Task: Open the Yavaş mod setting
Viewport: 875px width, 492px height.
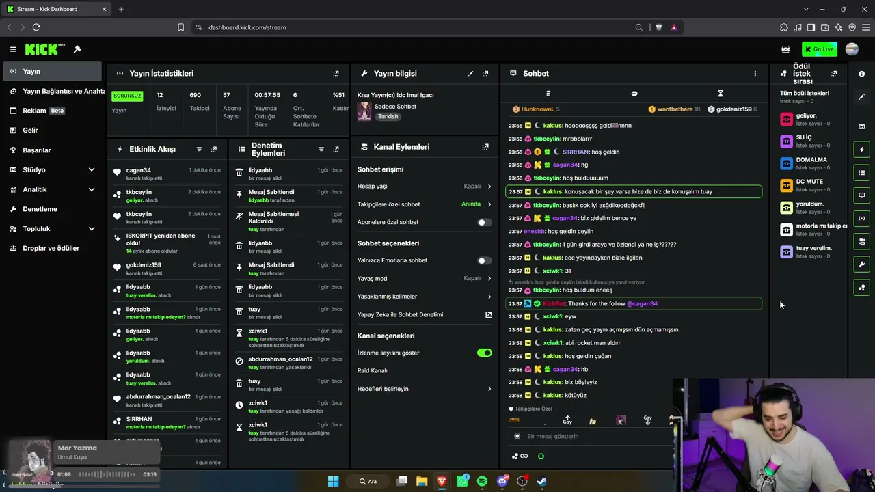Action: pos(425,279)
